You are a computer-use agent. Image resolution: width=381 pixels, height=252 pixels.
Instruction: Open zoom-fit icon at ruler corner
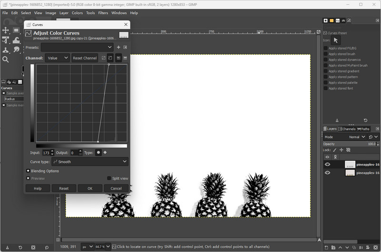(x=319, y=32)
